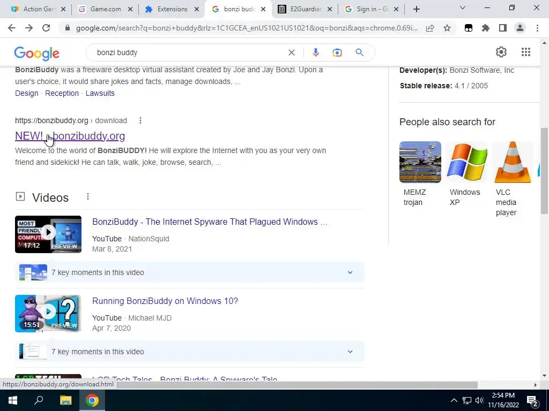Open the Design sitelink

27,93
